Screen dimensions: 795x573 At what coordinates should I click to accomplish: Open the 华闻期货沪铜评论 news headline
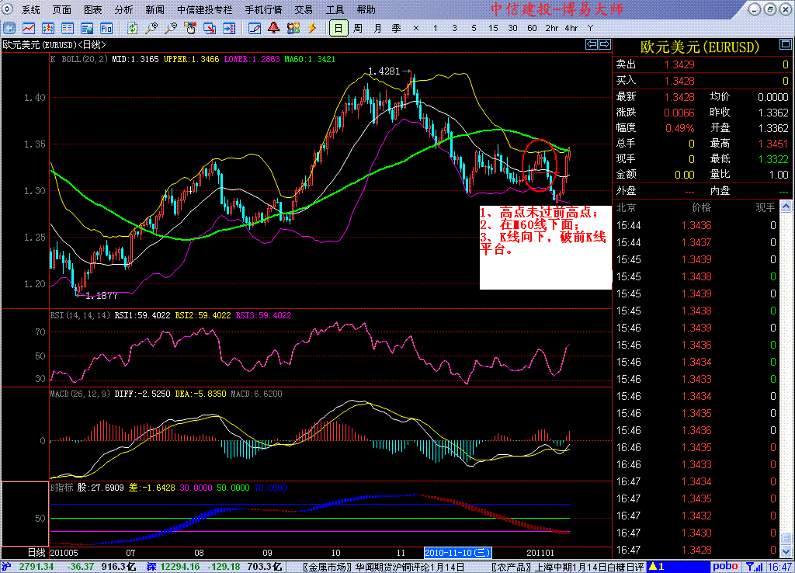(384, 567)
